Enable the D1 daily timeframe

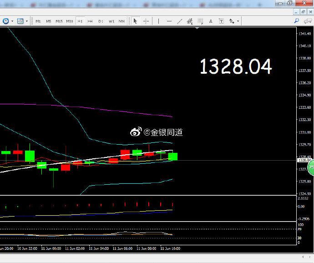click(x=101, y=21)
